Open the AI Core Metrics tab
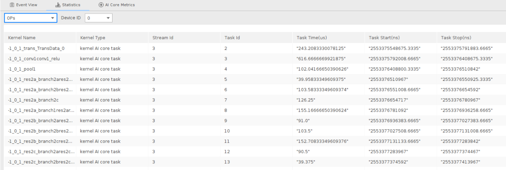 pos(117,5)
